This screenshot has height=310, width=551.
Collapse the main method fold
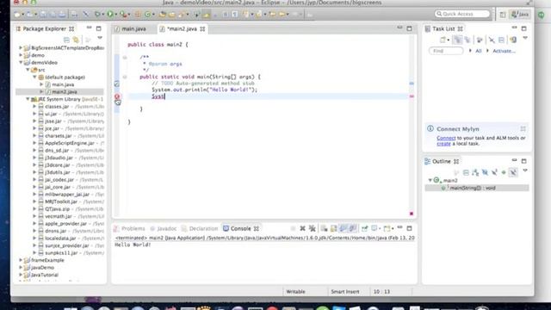(x=125, y=77)
